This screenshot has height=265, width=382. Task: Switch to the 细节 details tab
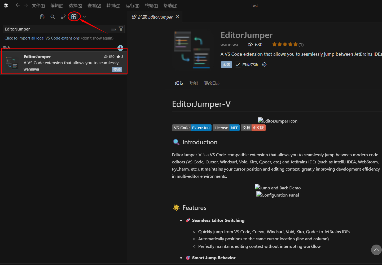pos(179,83)
